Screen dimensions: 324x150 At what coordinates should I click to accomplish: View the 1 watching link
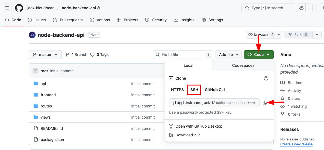pos(294,106)
